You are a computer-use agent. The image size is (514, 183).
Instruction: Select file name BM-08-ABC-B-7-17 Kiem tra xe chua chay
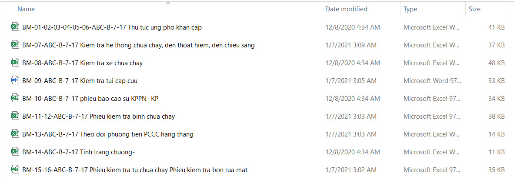pyautogui.click(x=83, y=63)
